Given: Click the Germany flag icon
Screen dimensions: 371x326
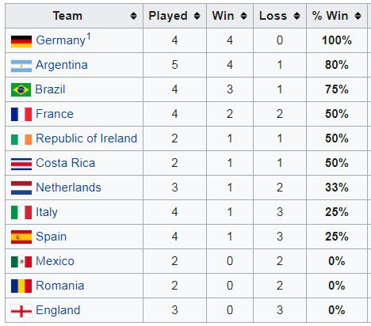Looking at the screenshot, I should click(x=21, y=41).
